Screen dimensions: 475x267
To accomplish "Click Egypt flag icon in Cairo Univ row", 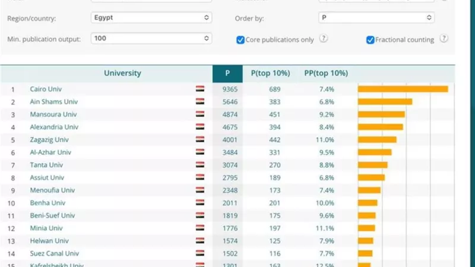I will point(200,88).
